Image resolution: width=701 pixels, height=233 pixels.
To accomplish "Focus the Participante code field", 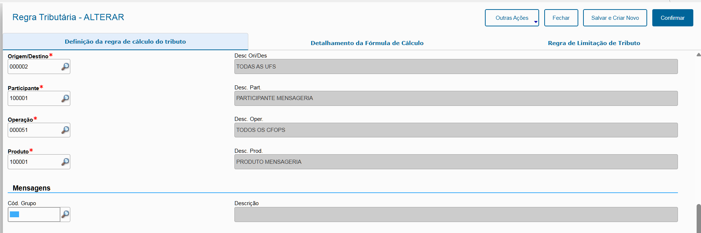I will click(34, 99).
